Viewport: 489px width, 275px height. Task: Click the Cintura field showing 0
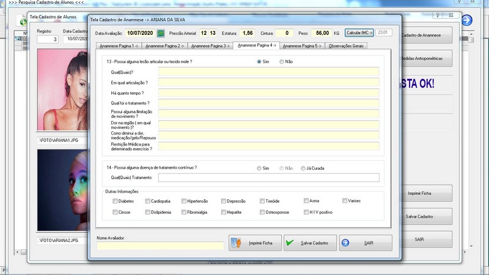point(284,33)
